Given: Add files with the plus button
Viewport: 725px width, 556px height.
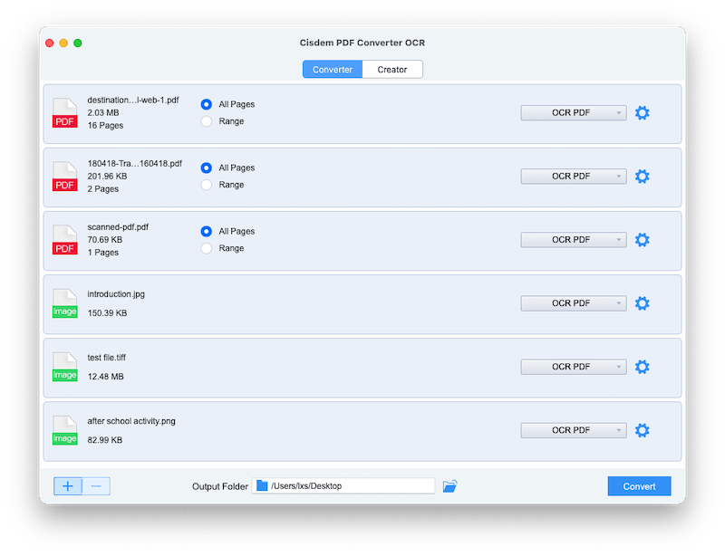Looking at the screenshot, I should click(67, 485).
